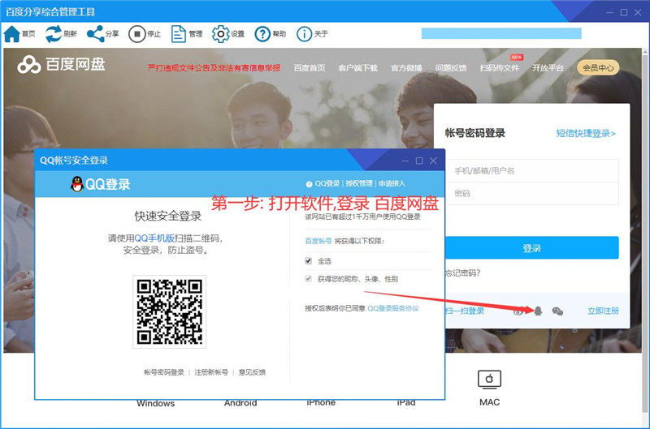Choose QQ login penguin-bell icon in Baidu panel
650x429 pixels.
tap(538, 311)
